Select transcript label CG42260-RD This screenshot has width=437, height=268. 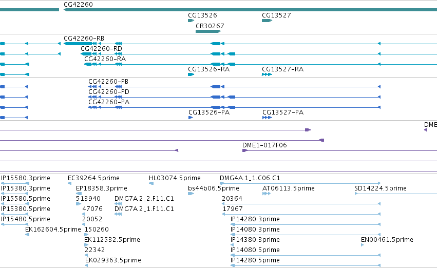click(101, 49)
